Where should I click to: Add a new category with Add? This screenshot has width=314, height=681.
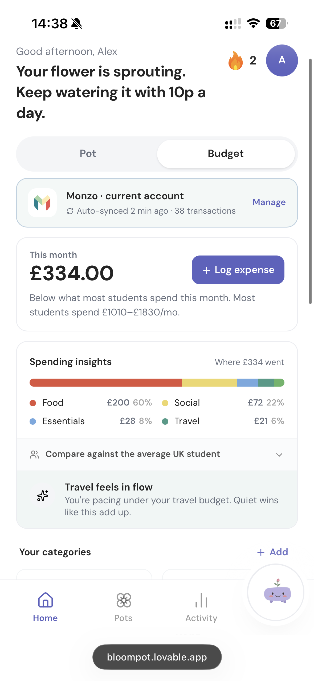click(272, 552)
